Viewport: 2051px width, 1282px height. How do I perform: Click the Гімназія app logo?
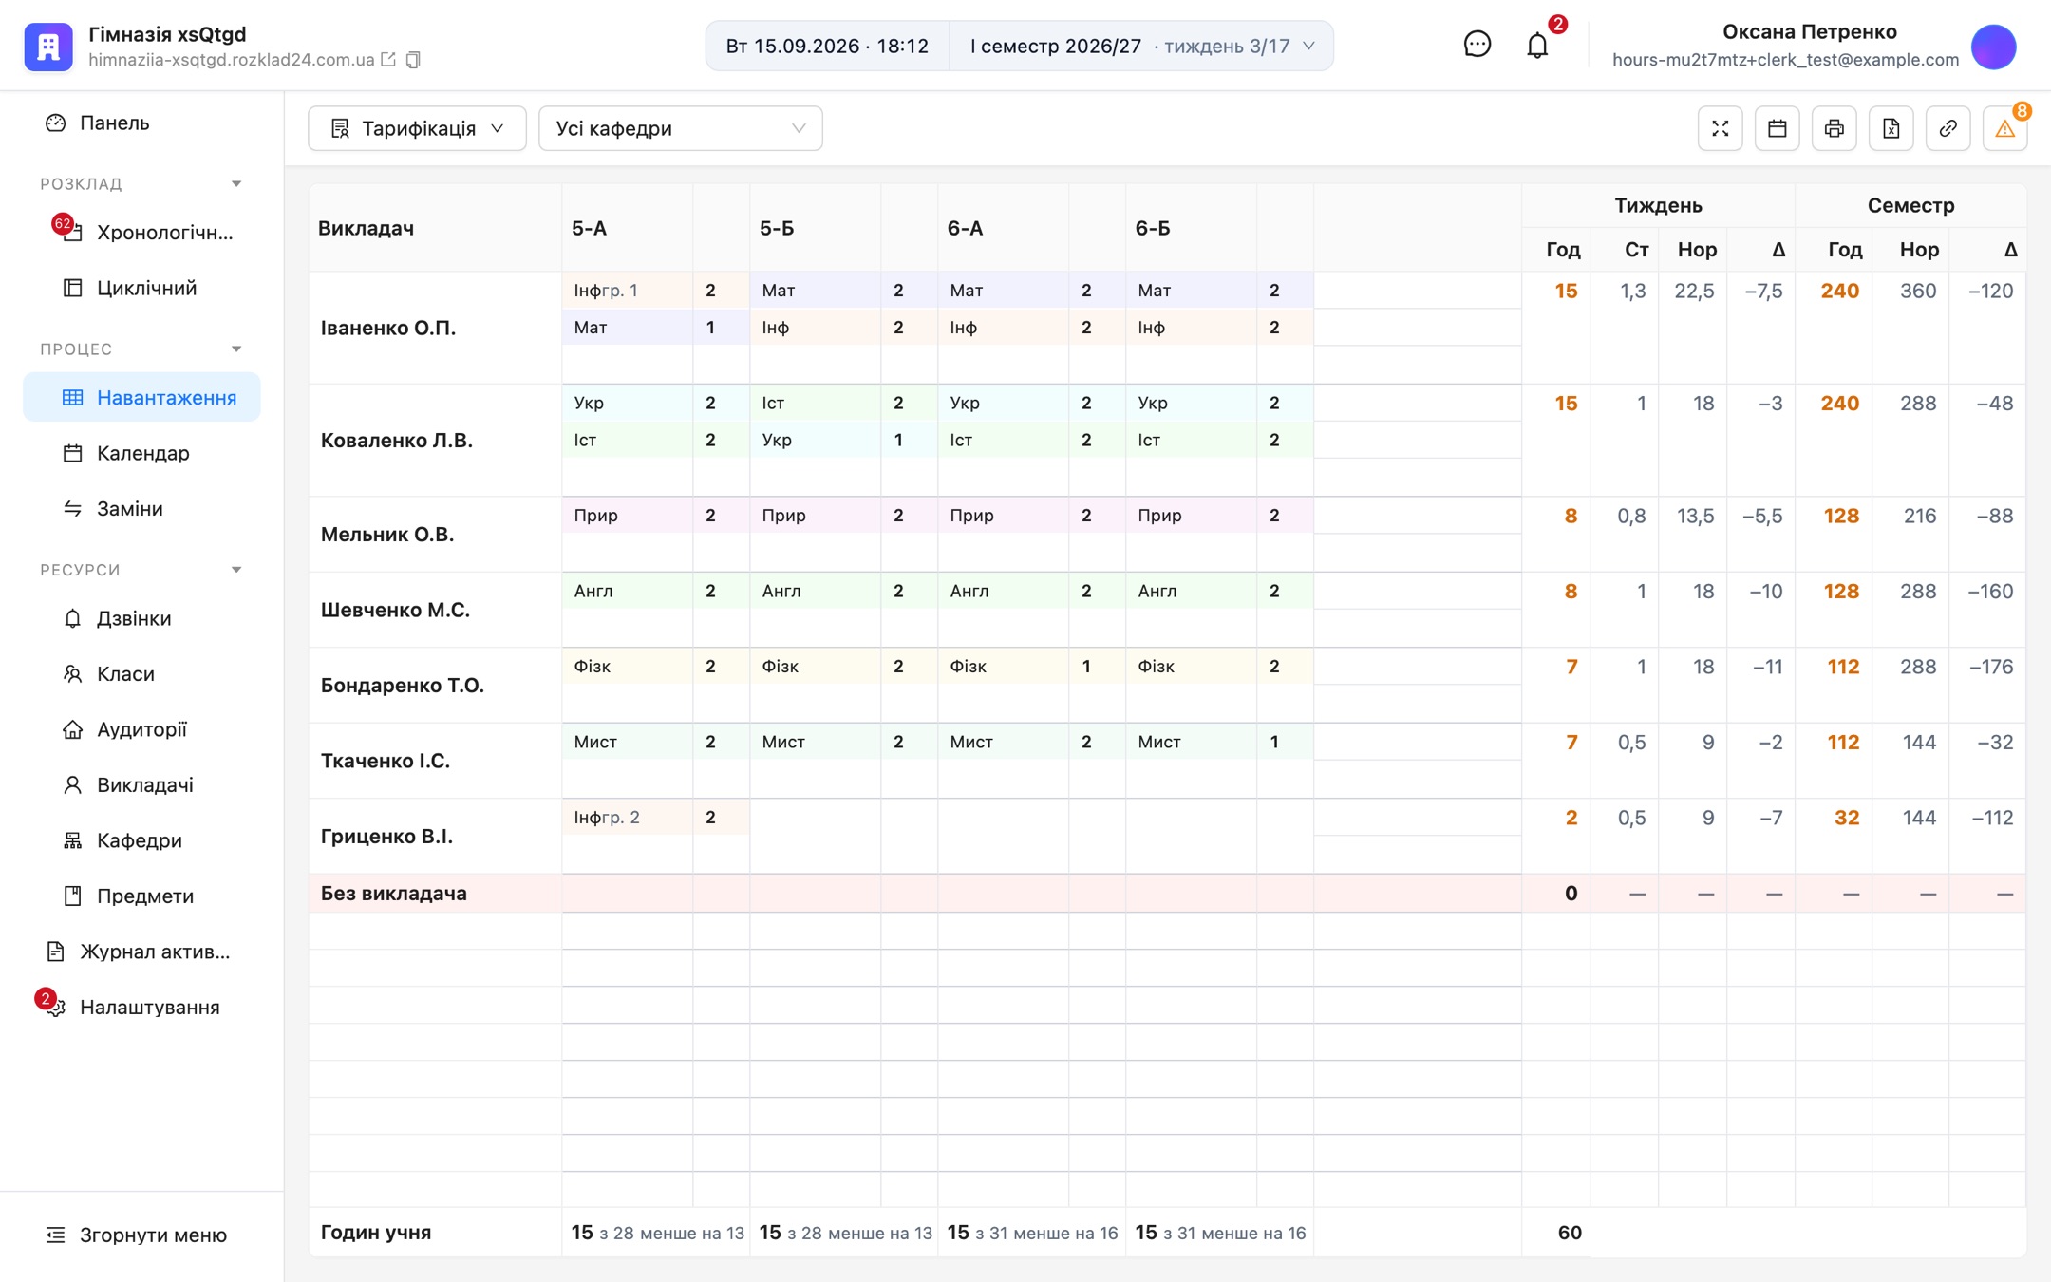pyautogui.click(x=48, y=46)
